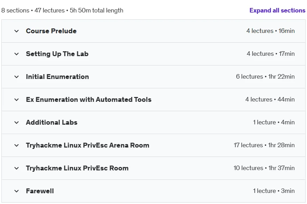
Task: Click the 17 lectures 1hr 28min label
Action: click(x=264, y=145)
